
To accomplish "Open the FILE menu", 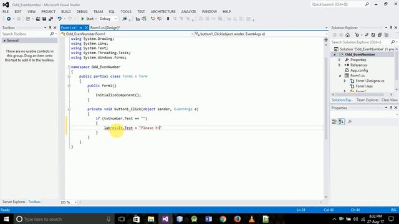I will tap(6, 12).
